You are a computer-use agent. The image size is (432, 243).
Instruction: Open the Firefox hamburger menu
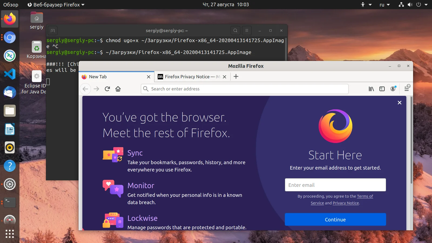pos(407,88)
